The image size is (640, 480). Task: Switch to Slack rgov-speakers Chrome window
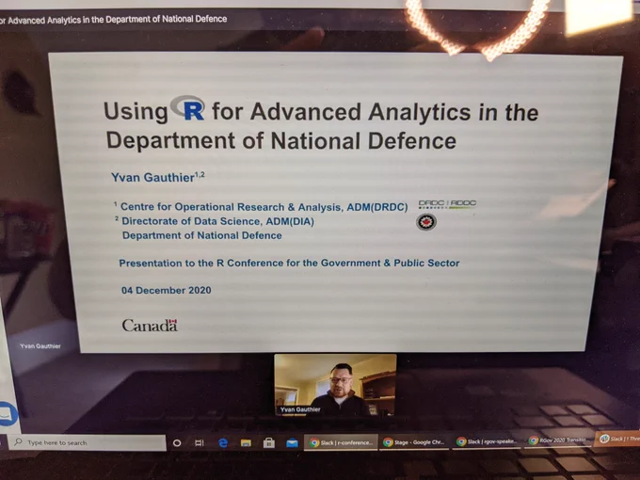[x=487, y=441]
